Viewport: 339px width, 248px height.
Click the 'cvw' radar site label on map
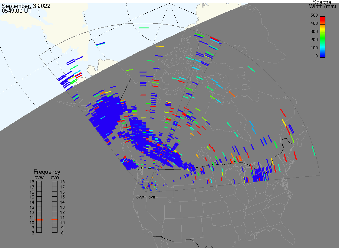tap(140, 197)
